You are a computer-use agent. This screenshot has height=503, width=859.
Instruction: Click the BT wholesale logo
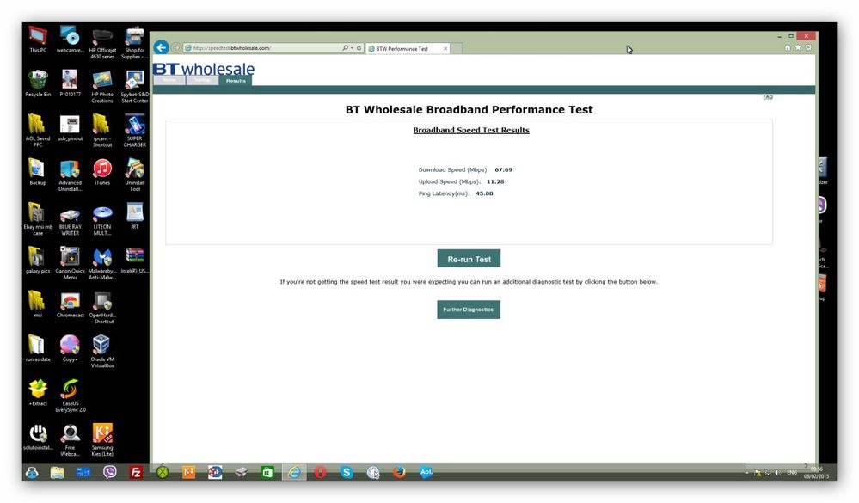click(203, 69)
